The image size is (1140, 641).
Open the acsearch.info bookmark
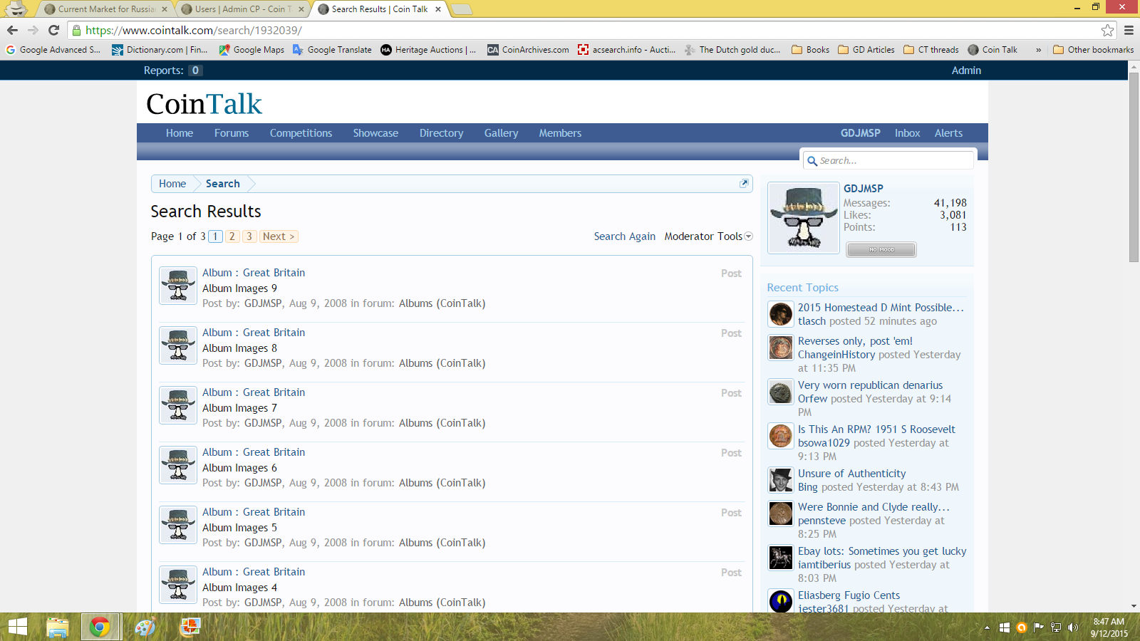(x=627, y=50)
